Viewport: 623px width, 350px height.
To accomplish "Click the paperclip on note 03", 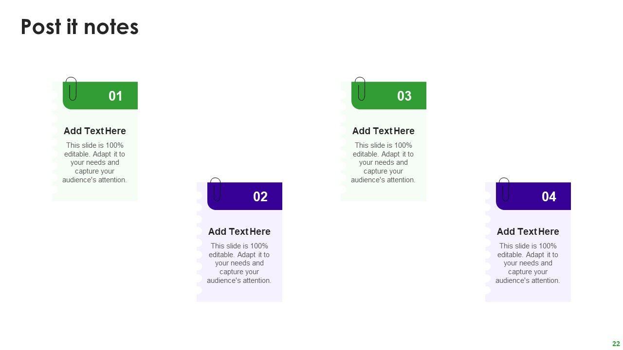I will click(x=360, y=88).
